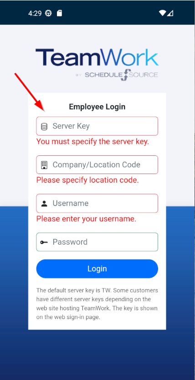Focus the Company/Location Code input field

click(97, 165)
